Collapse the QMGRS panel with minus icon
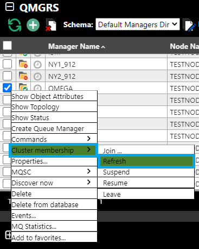This screenshot has height=249, width=199. tap(10, 7)
